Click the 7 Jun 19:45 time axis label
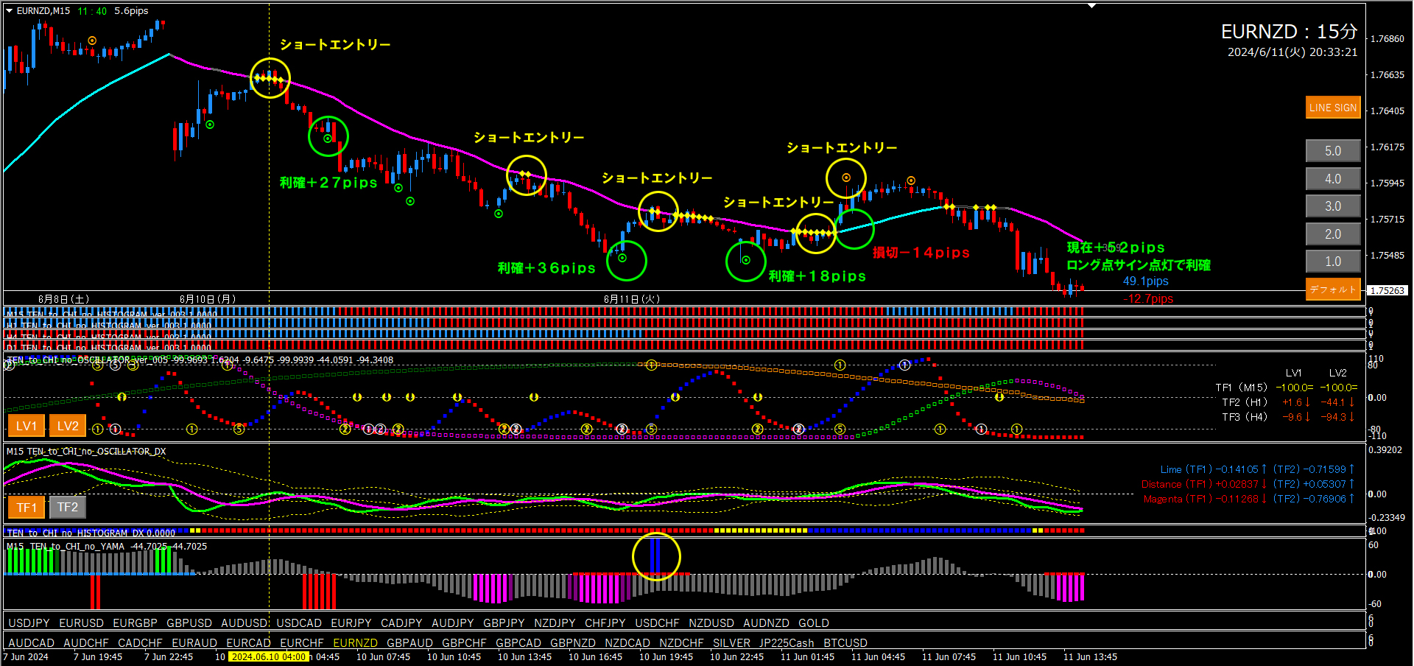This screenshot has width=1414, height=666. point(98,657)
